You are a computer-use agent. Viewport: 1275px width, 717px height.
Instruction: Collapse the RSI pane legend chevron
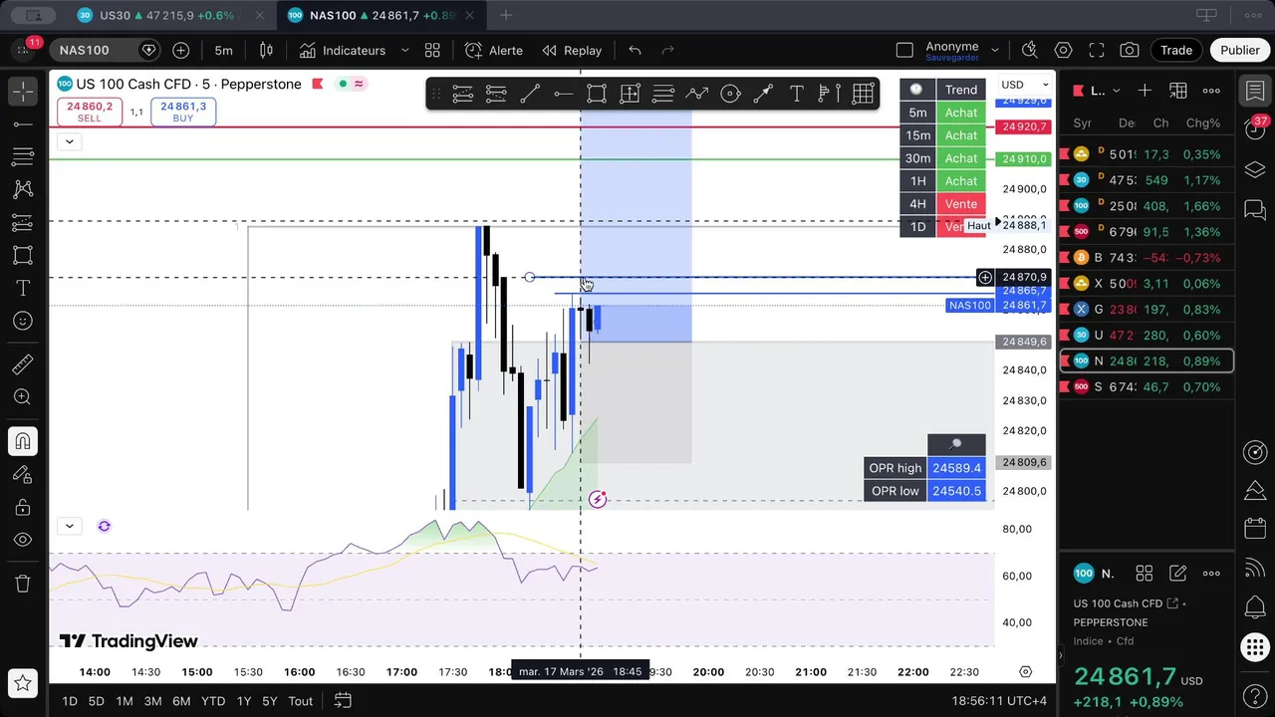click(69, 526)
